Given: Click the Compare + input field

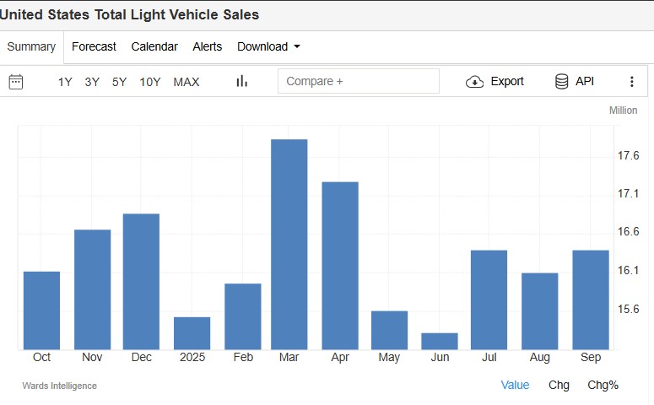Looking at the screenshot, I should click(359, 82).
